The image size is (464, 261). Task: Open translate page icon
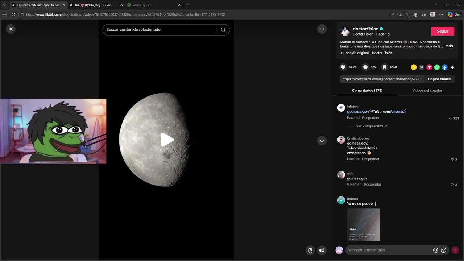click(399, 14)
